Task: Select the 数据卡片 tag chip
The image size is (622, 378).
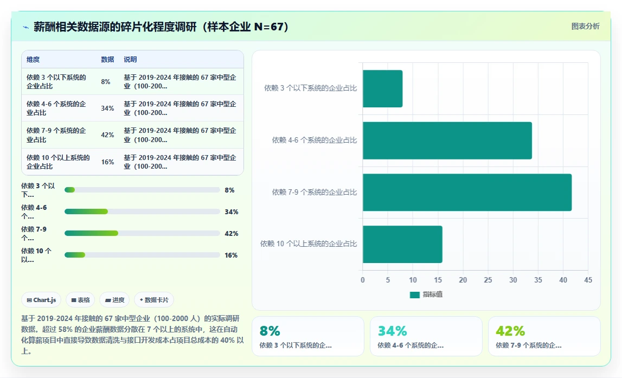Action: point(154,300)
